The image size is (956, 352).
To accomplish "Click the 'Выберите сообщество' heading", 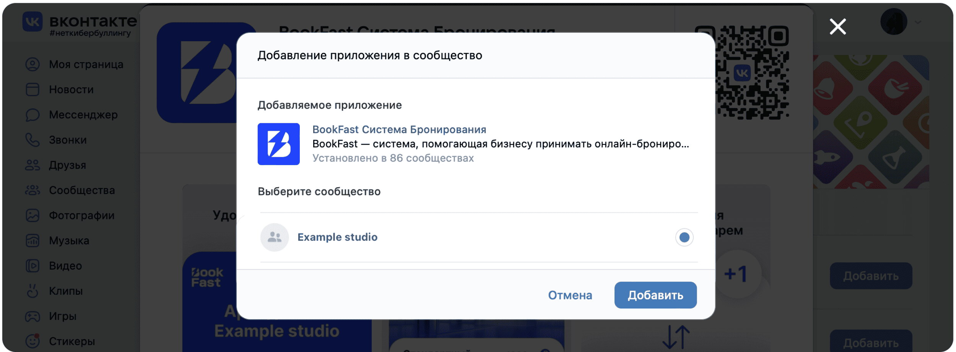I will [319, 191].
